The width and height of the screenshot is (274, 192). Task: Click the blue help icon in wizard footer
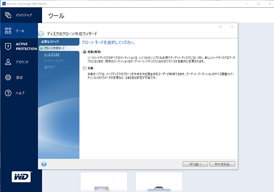tap(44, 163)
